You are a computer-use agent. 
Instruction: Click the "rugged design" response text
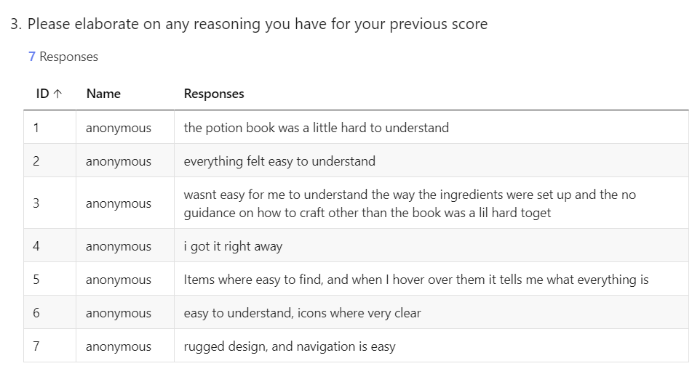coord(290,346)
